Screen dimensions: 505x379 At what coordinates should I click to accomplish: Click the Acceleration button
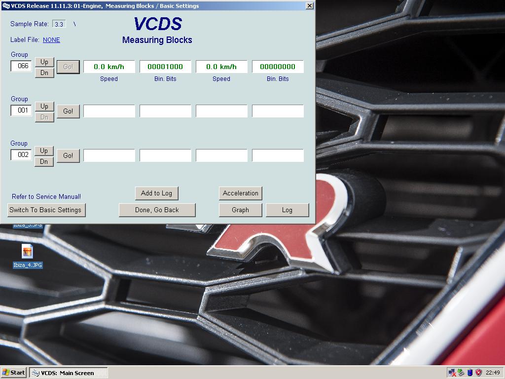click(240, 193)
